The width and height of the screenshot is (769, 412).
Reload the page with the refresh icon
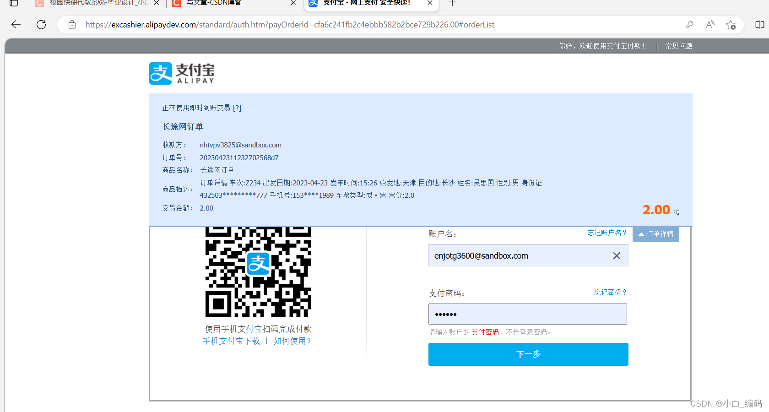pyautogui.click(x=41, y=25)
